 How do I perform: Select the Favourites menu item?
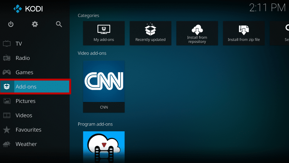pyautogui.click(x=35, y=129)
